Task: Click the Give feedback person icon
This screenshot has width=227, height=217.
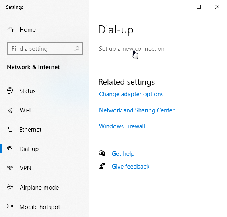Action: (x=102, y=166)
